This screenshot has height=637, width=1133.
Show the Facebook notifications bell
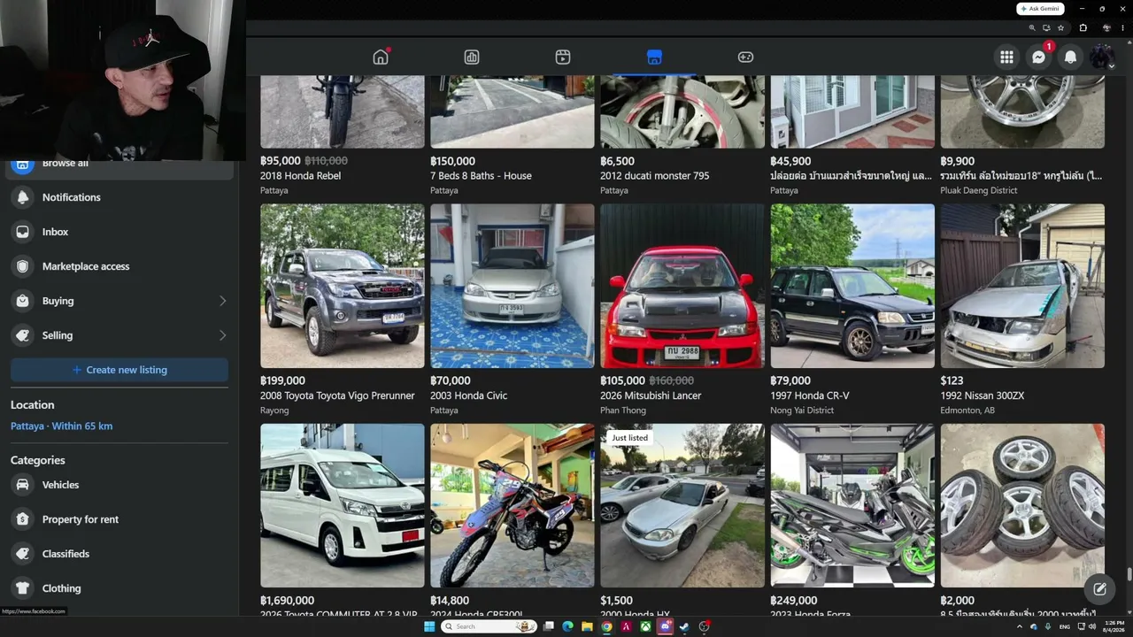coord(1070,58)
